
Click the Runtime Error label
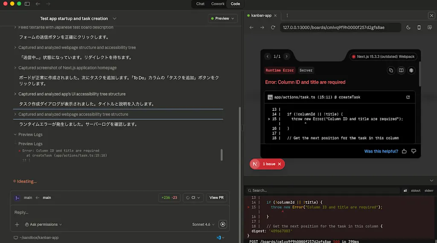280,70
